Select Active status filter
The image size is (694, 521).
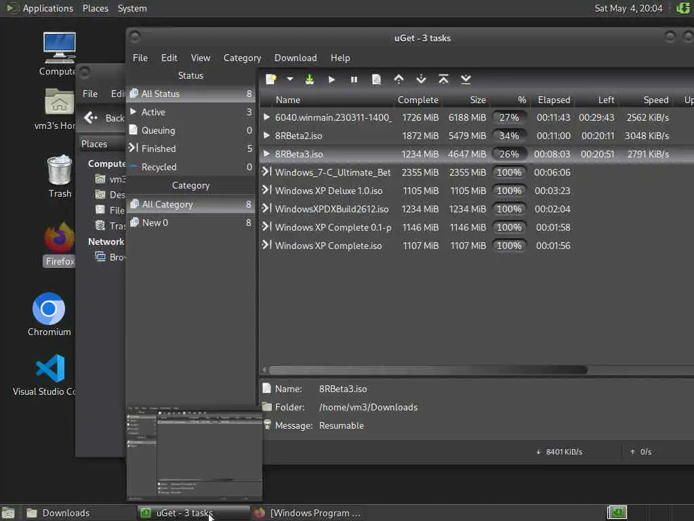pos(190,112)
